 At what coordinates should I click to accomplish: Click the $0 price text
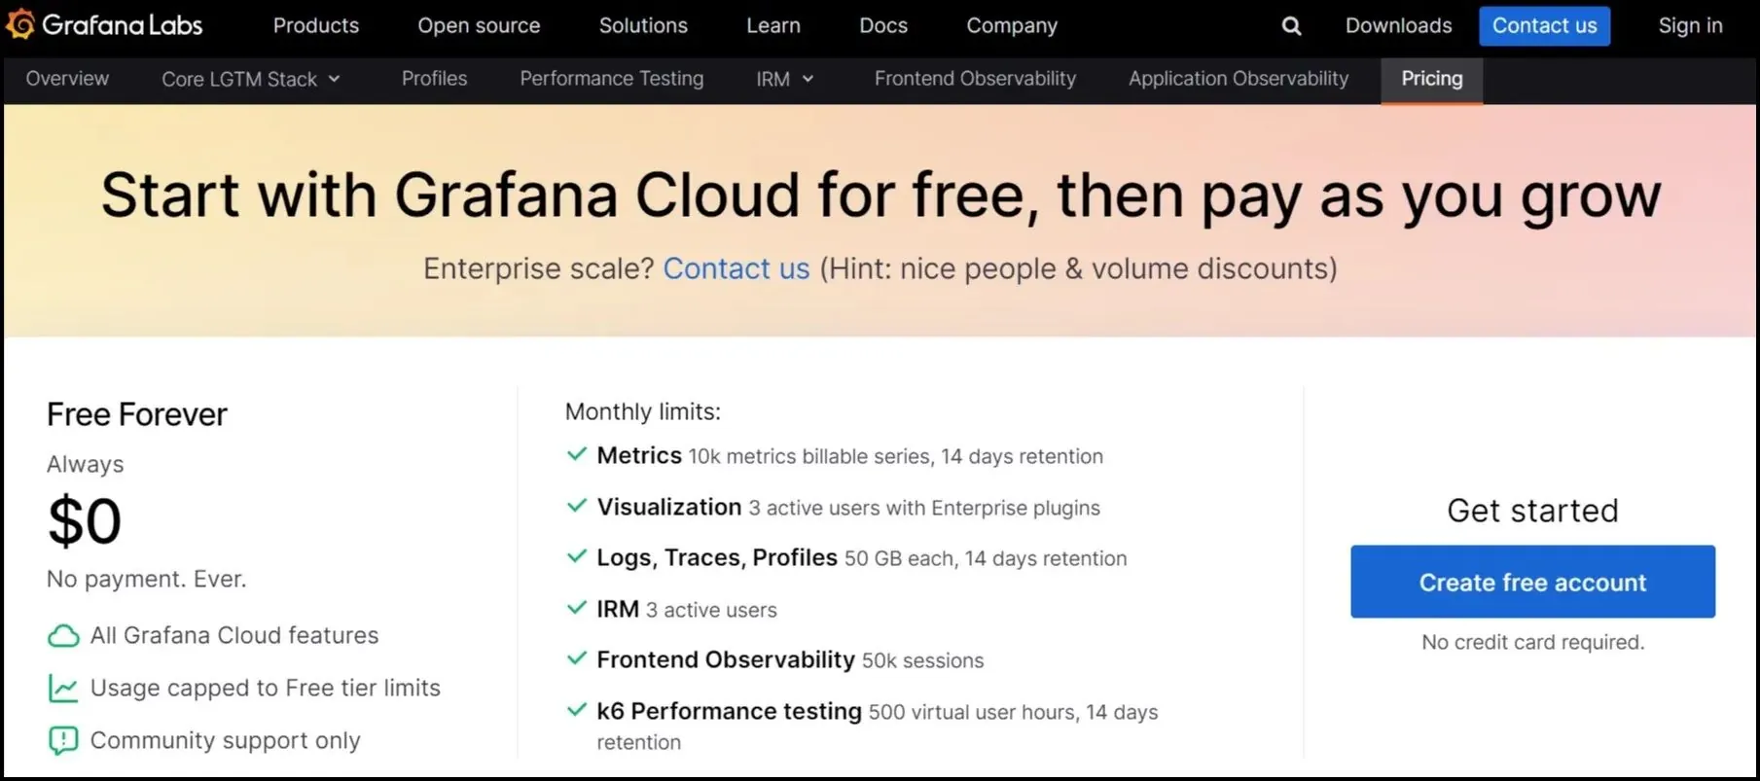click(x=85, y=520)
